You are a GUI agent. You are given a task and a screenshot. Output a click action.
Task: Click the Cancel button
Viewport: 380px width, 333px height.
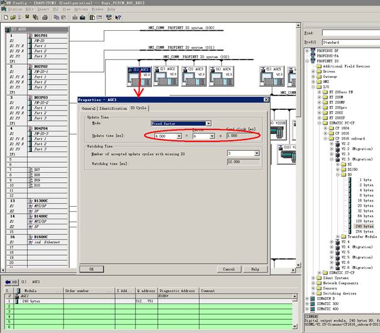click(x=229, y=269)
